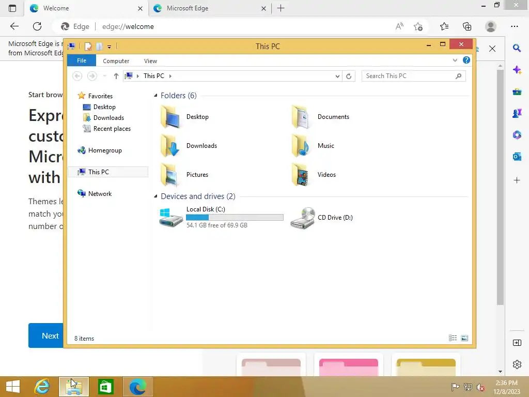Open Edge tab actions menu icon

(x=12, y=8)
